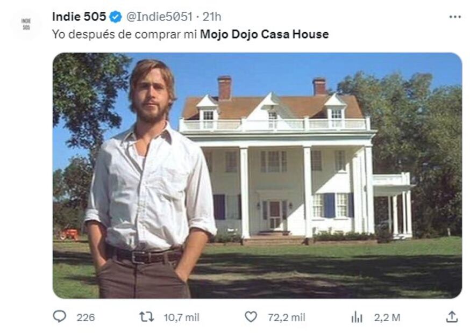This screenshot has height=333, width=470.
Task: Click the 2,2 M views count
Action: [387, 317]
